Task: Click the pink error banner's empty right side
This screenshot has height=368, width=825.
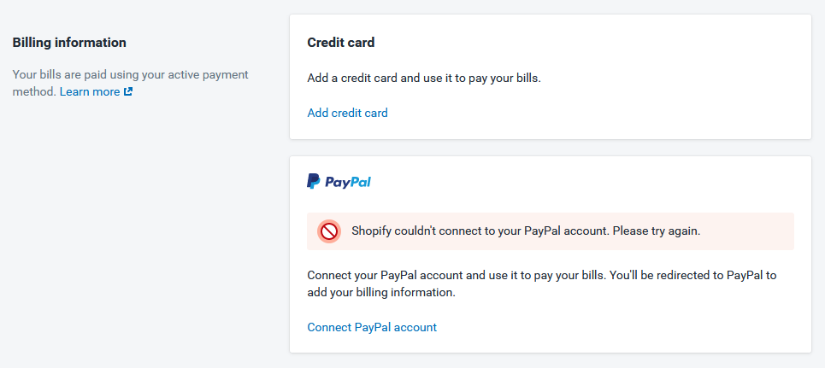Action: (747, 231)
